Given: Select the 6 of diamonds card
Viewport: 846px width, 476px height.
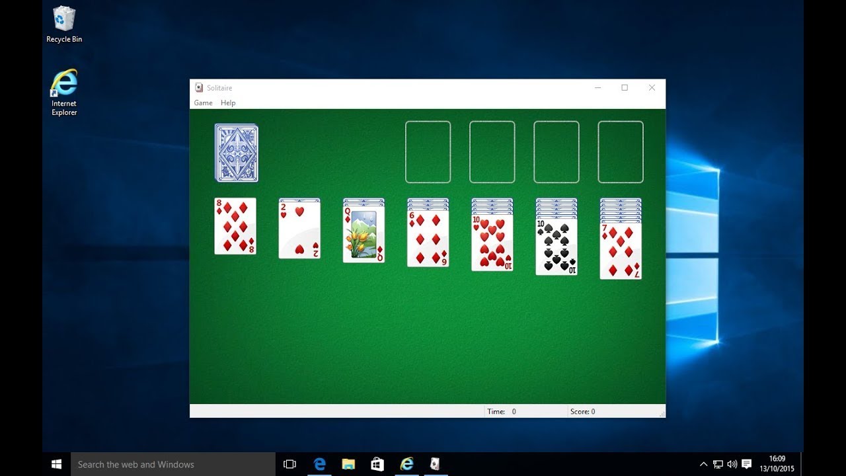Looking at the screenshot, I should point(428,238).
